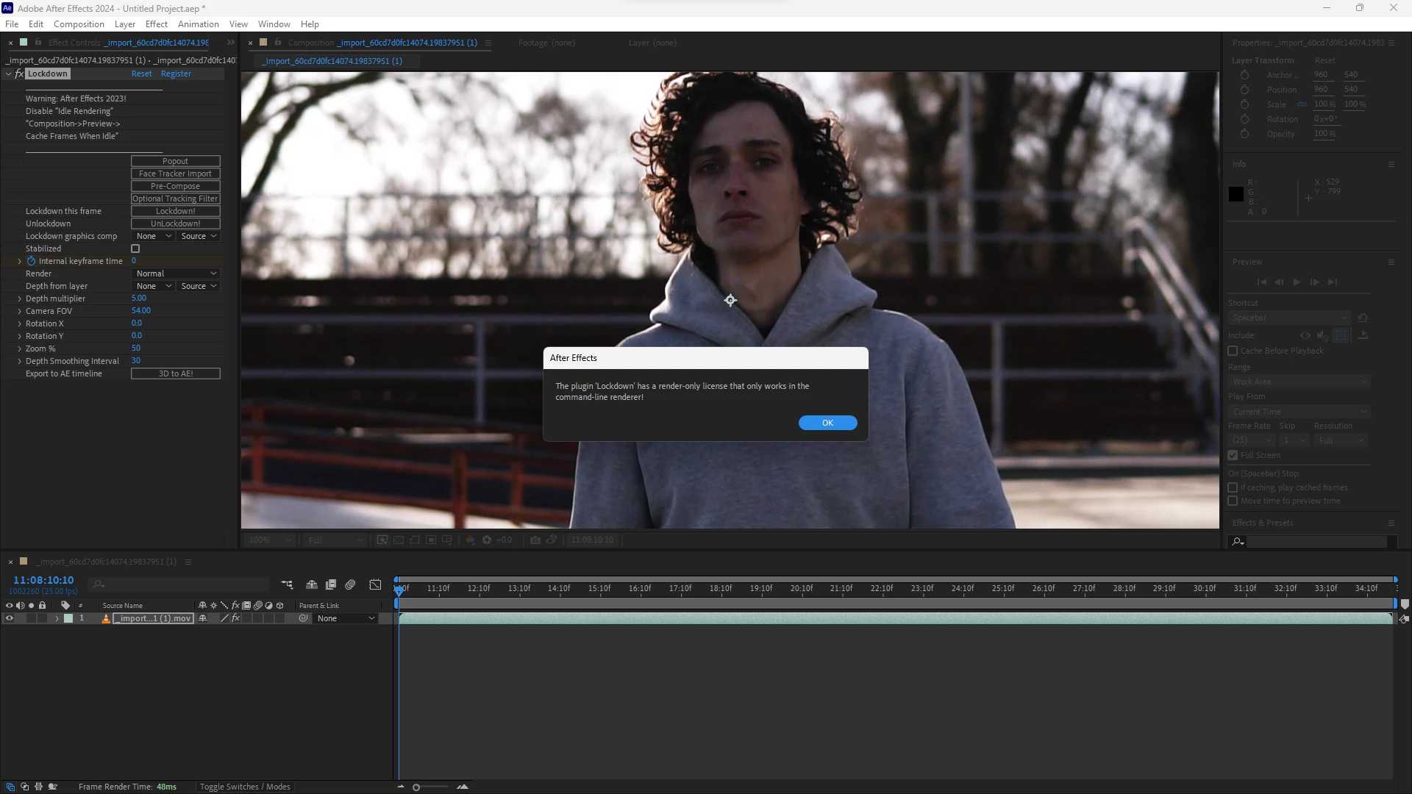Open the Render mode Normal dropdown
This screenshot has height=794, width=1412.
point(176,273)
